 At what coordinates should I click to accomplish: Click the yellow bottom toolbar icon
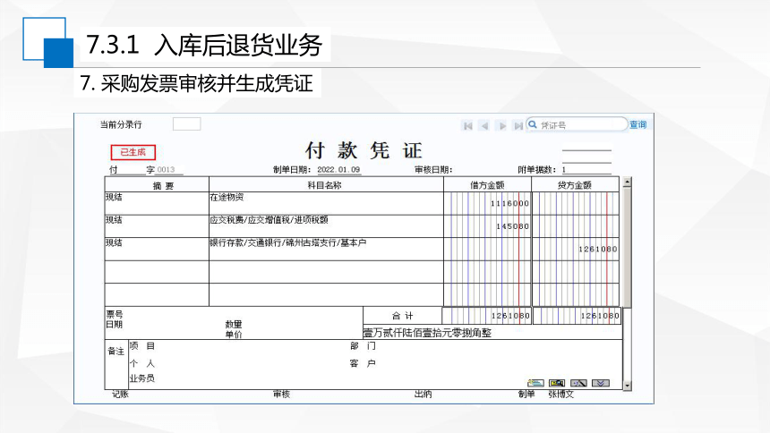(x=557, y=383)
